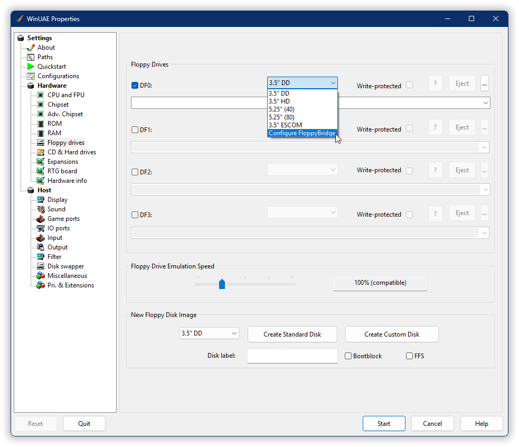This screenshot has width=519, height=447.
Task: Click the Quickstart sidebar icon
Action: pyautogui.click(x=30, y=66)
